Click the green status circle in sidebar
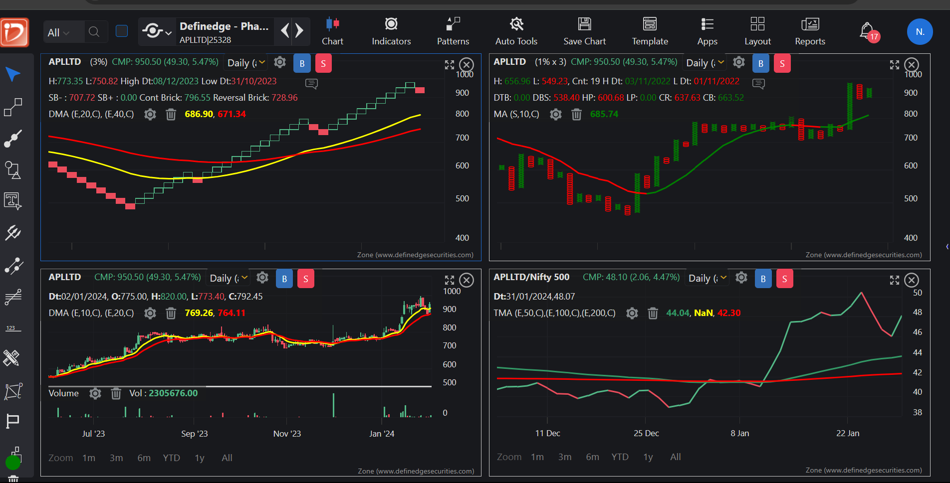 click(13, 463)
